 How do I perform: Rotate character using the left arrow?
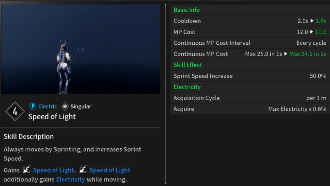[78, 49]
